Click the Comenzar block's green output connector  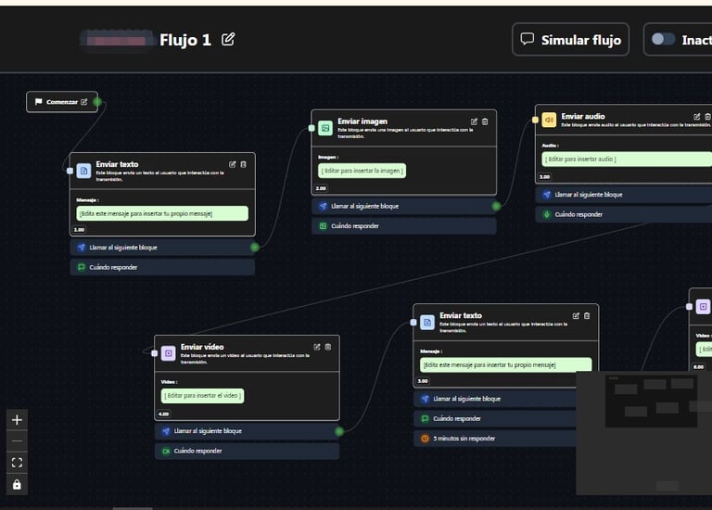click(x=97, y=102)
